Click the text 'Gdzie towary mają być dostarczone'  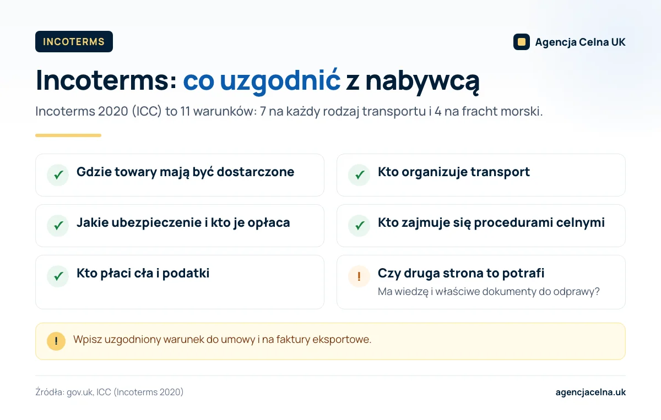[x=185, y=172]
